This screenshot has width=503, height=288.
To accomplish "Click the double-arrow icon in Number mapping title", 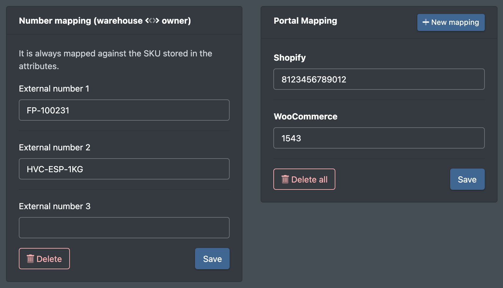I will (x=152, y=20).
